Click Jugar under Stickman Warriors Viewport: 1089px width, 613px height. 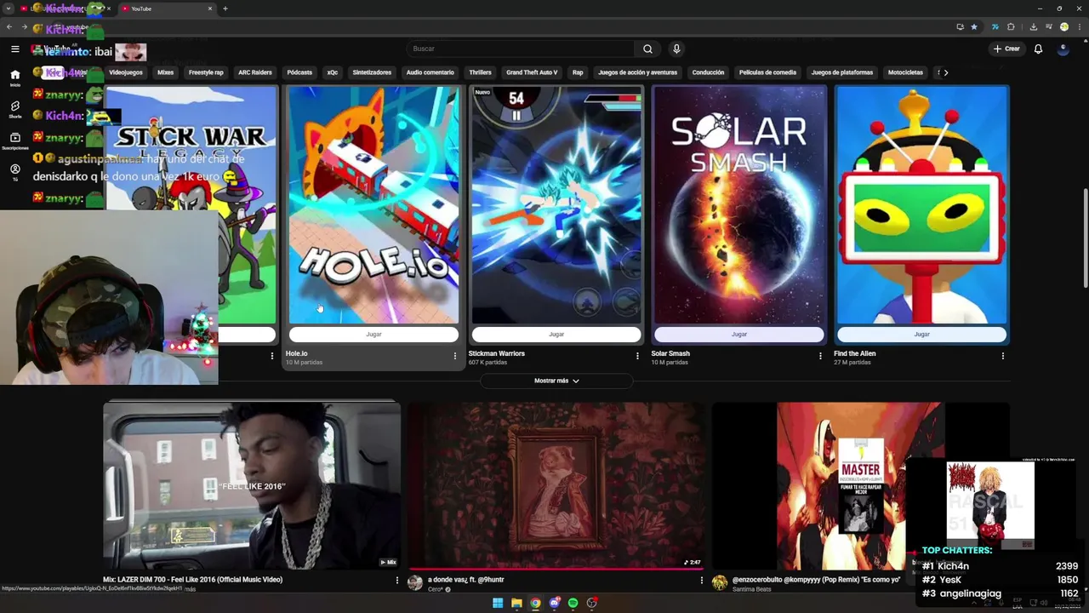(x=556, y=335)
